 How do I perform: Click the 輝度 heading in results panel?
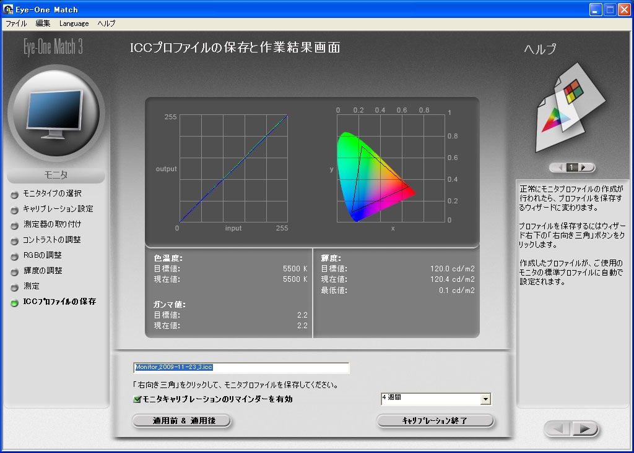pyautogui.click(x=331, y=258)
